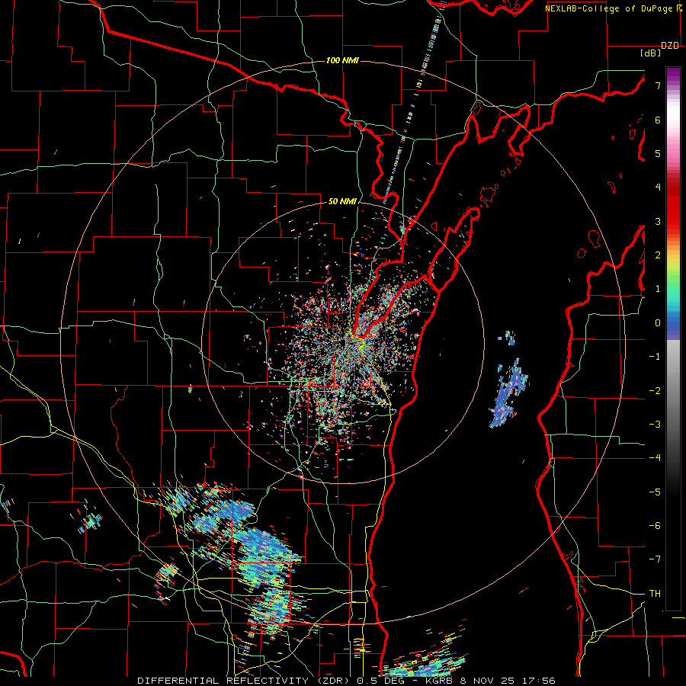Screen dimensions: 686x686
Task: Click the -2 tick label on scale
Action: coord(655,391)
